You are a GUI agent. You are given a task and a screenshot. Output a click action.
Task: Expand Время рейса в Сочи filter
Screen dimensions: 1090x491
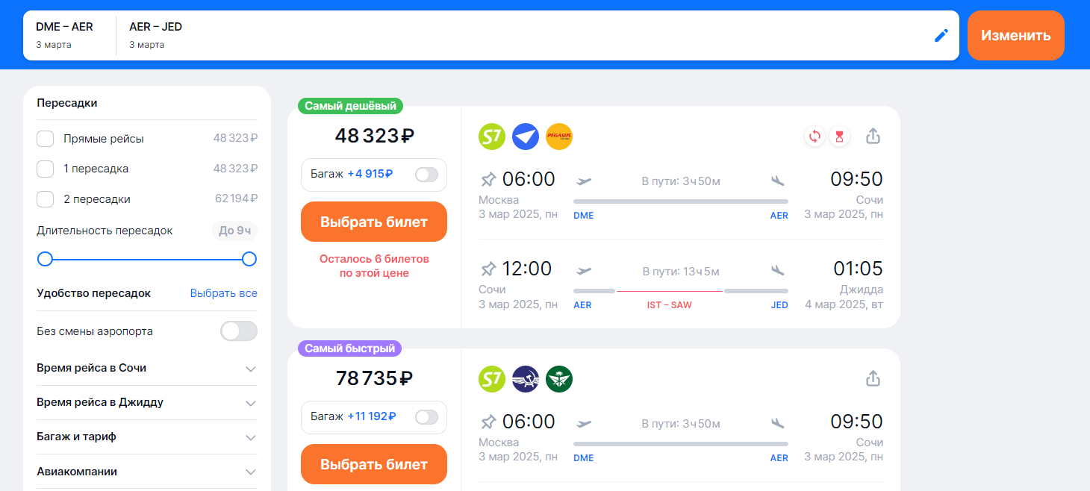coord(251,369)
